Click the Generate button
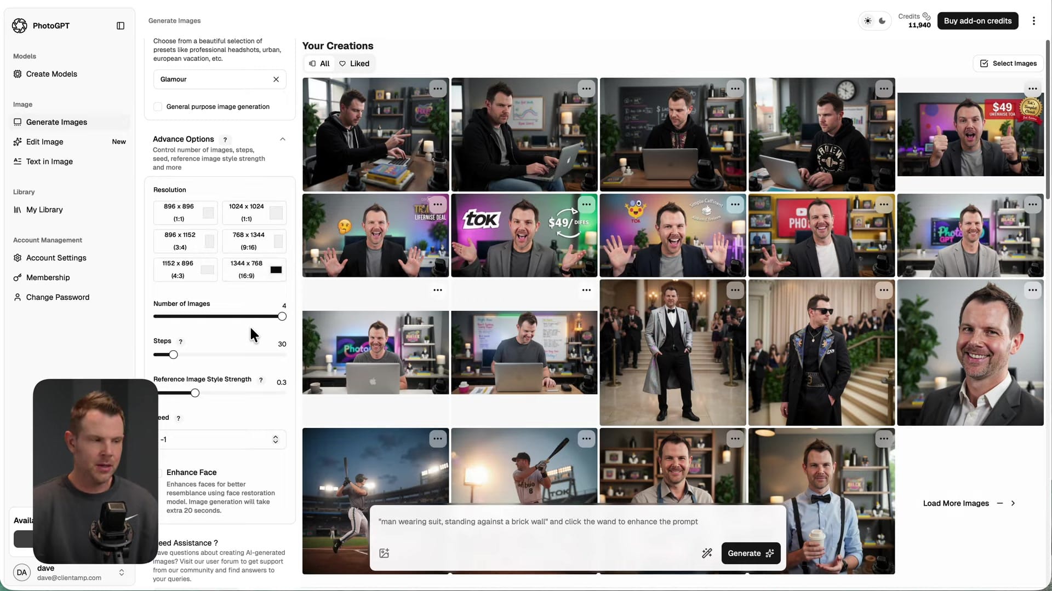This screenshot has width=1052, height=591. (x=751, y=553)
